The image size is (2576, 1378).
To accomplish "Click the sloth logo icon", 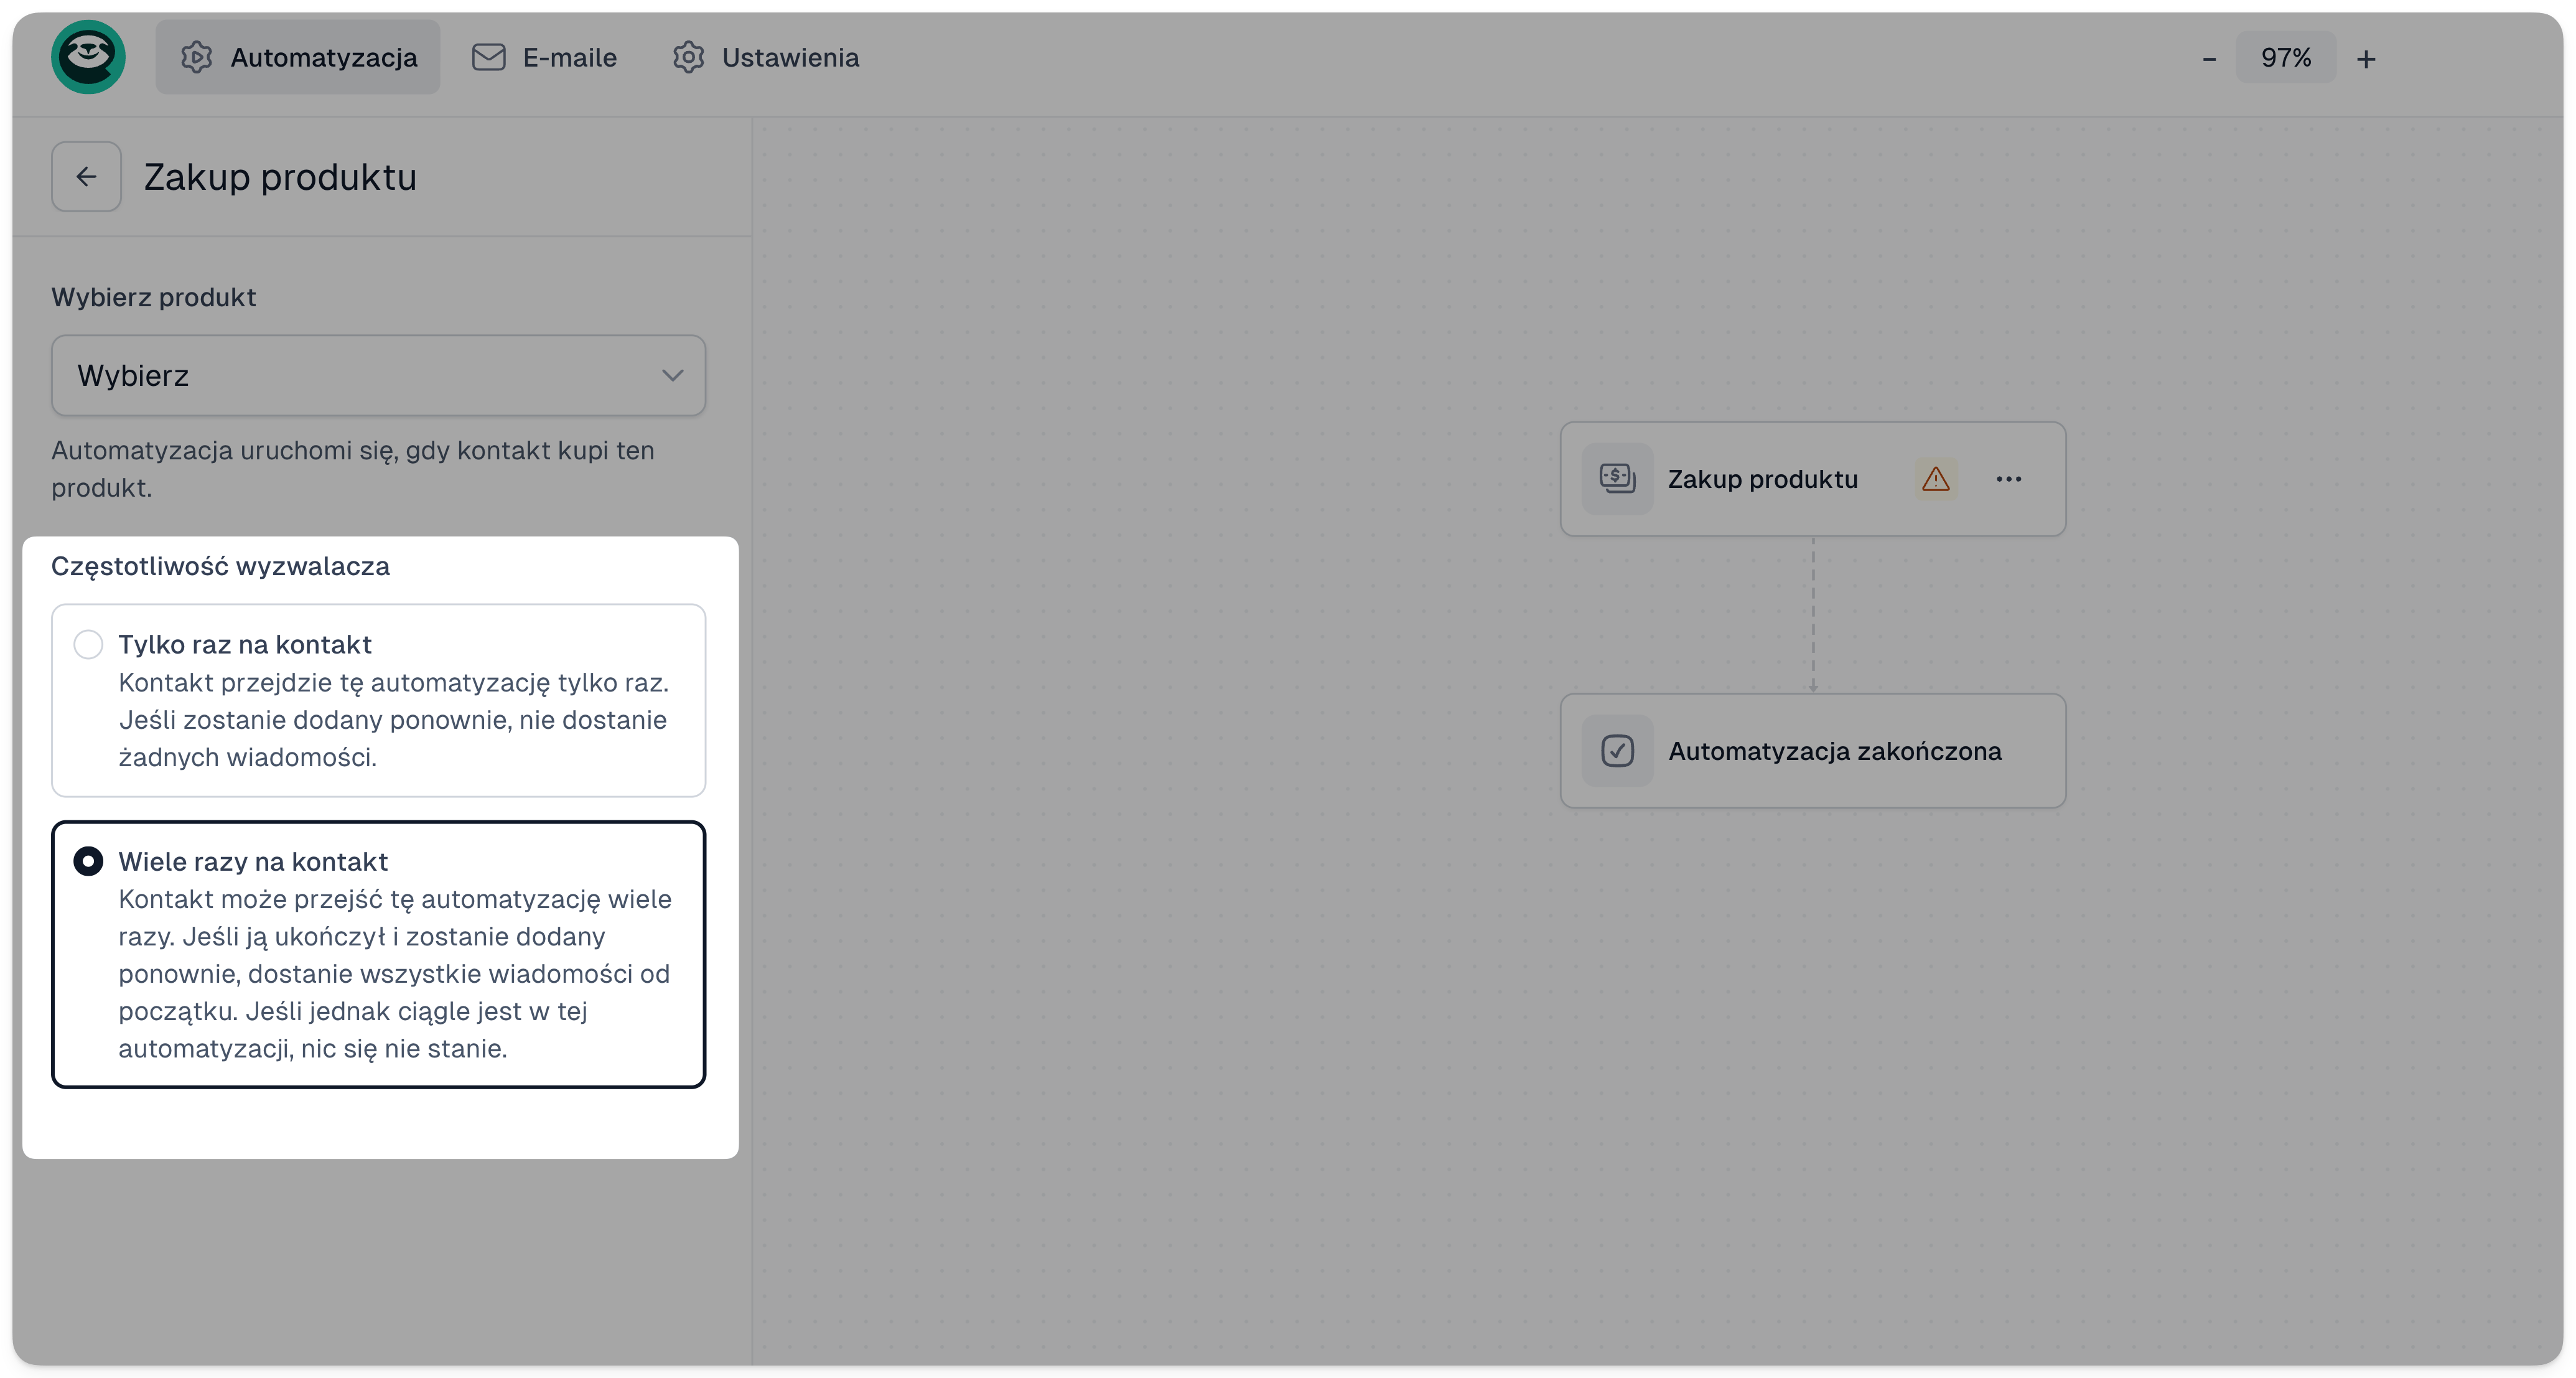I will point(88,57).
